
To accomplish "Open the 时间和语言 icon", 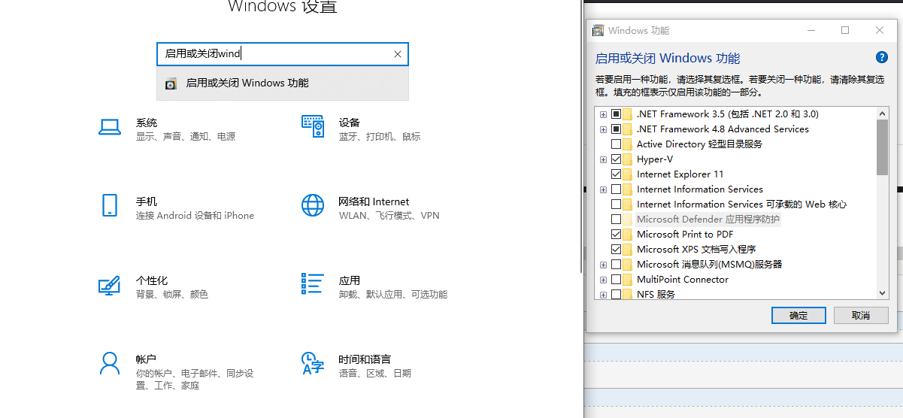I will point(313,363).
